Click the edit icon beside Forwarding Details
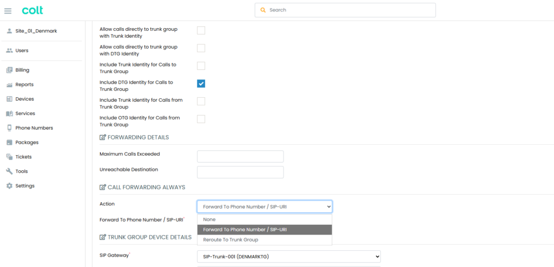 pos(103,137)
